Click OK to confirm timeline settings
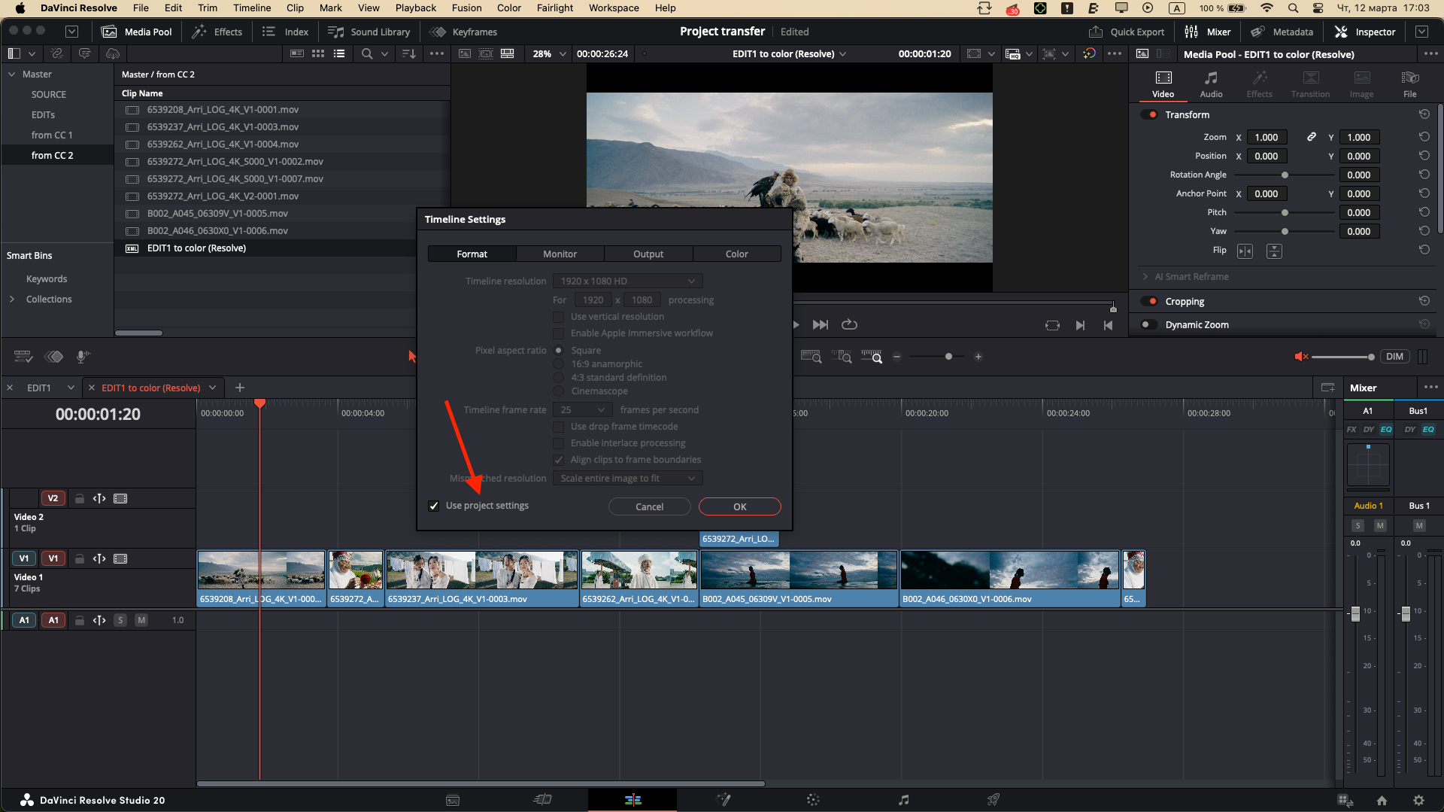Screen dimensions: 1444x812 coord(739,506)
